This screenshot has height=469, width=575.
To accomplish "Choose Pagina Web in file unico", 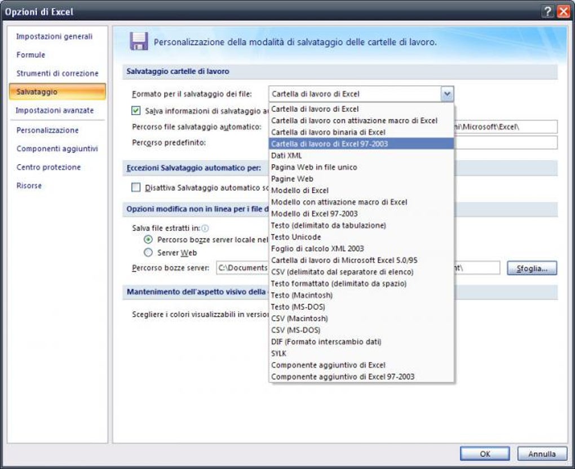I will [361, 167].
